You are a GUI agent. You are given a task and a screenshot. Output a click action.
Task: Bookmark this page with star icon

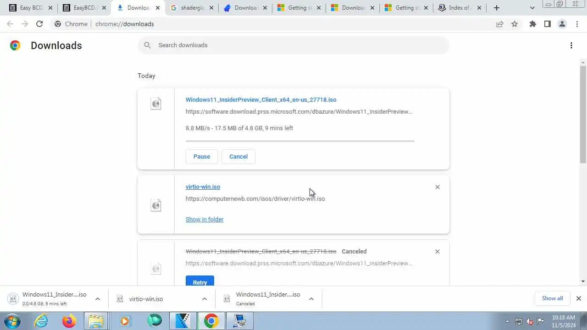(515, 24)
